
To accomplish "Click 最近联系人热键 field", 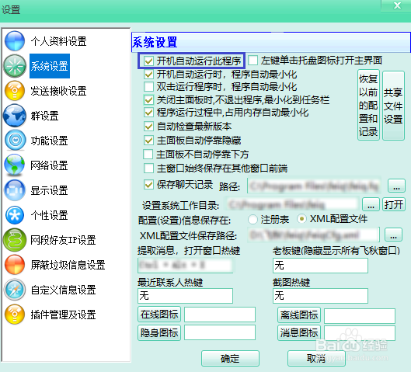I will (x=186, y=296).
